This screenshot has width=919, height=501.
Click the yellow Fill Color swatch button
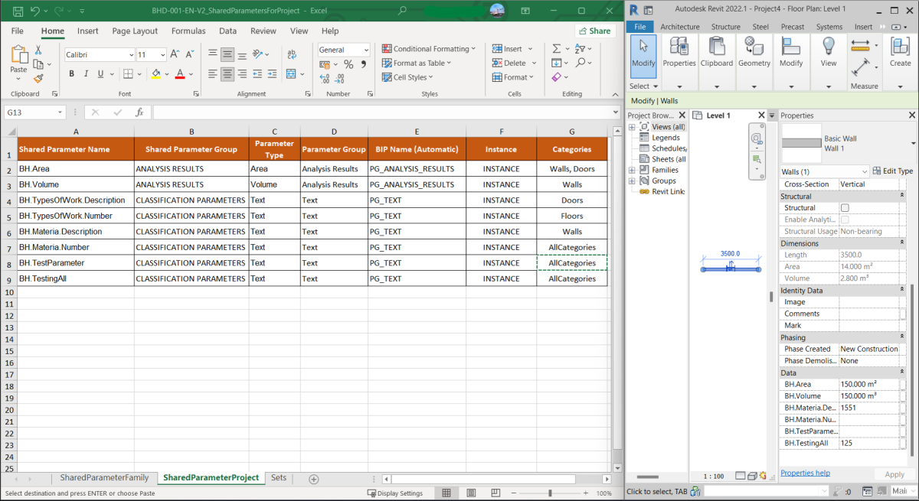pos(155,74)
